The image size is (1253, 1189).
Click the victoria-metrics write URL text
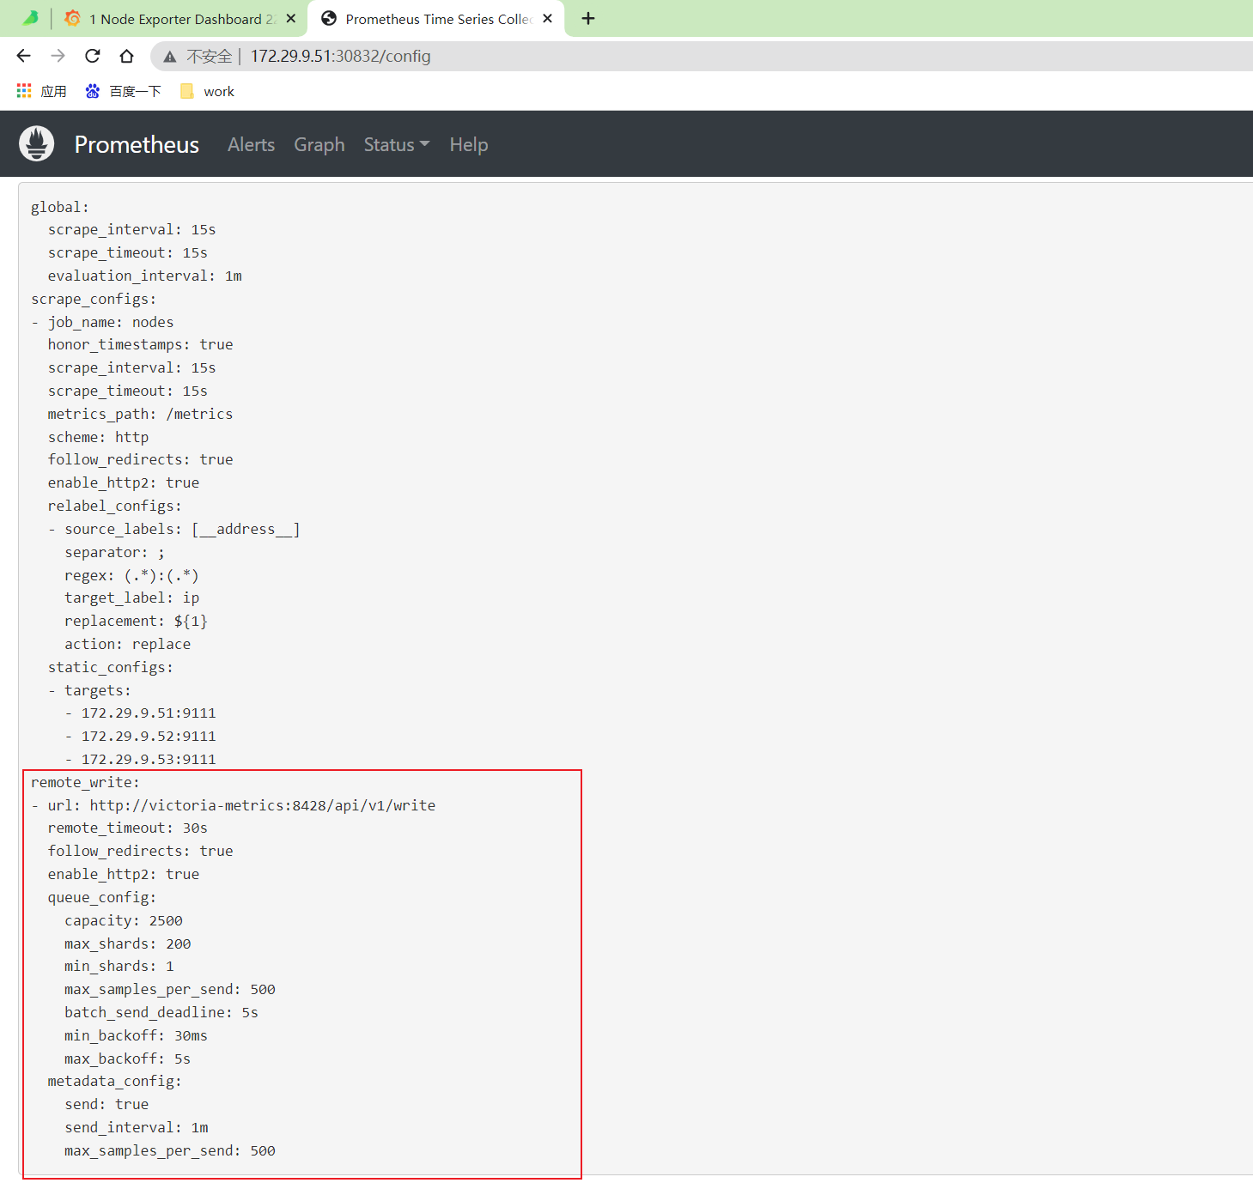(263, 805)
